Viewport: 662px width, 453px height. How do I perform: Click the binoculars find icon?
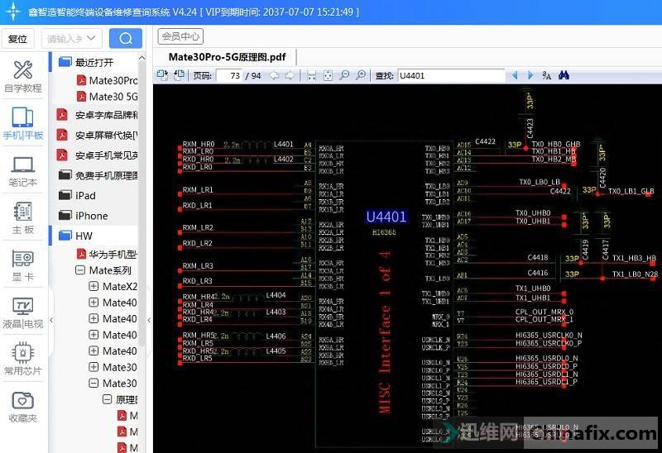(564, 75)
